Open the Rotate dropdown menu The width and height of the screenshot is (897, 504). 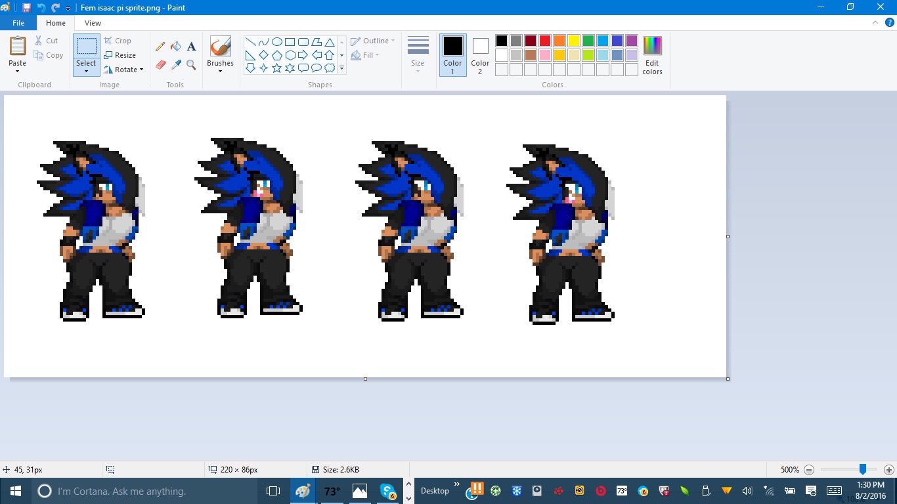pyautogui.click(x=124, y=70)
